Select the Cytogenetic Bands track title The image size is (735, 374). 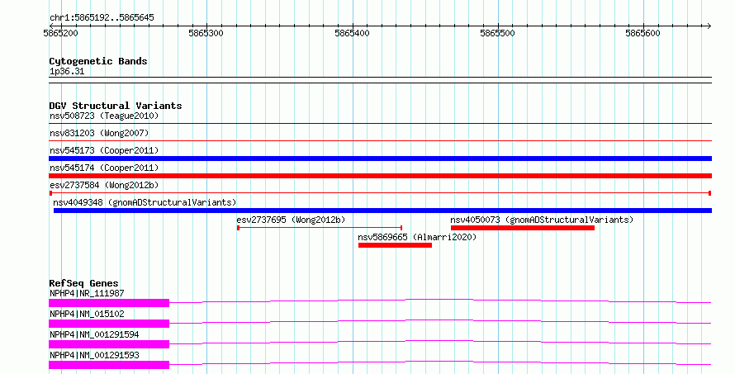[98, 61]
